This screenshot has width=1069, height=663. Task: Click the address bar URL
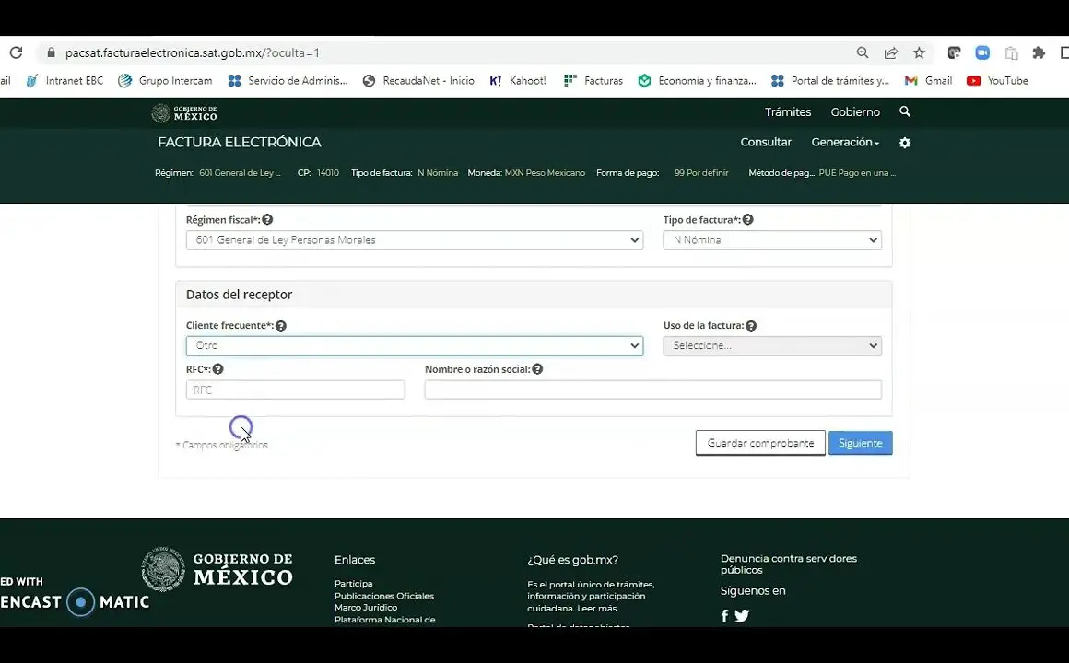point(193,52)
